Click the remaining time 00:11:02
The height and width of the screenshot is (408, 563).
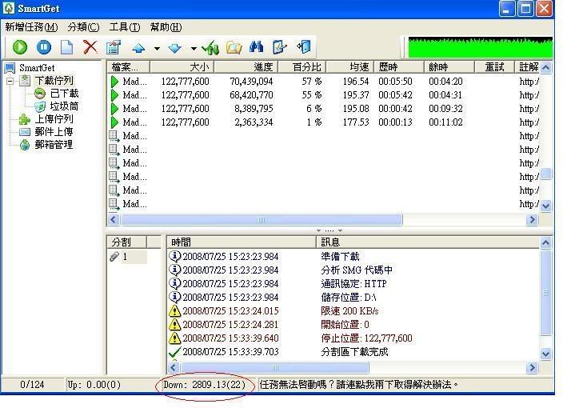pos(445,122)
